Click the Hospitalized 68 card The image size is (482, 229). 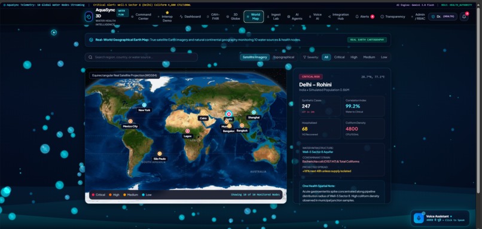[320, 129]
